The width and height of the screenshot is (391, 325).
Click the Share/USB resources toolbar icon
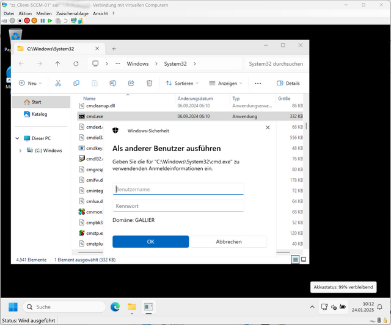click(x=80, y=21)
